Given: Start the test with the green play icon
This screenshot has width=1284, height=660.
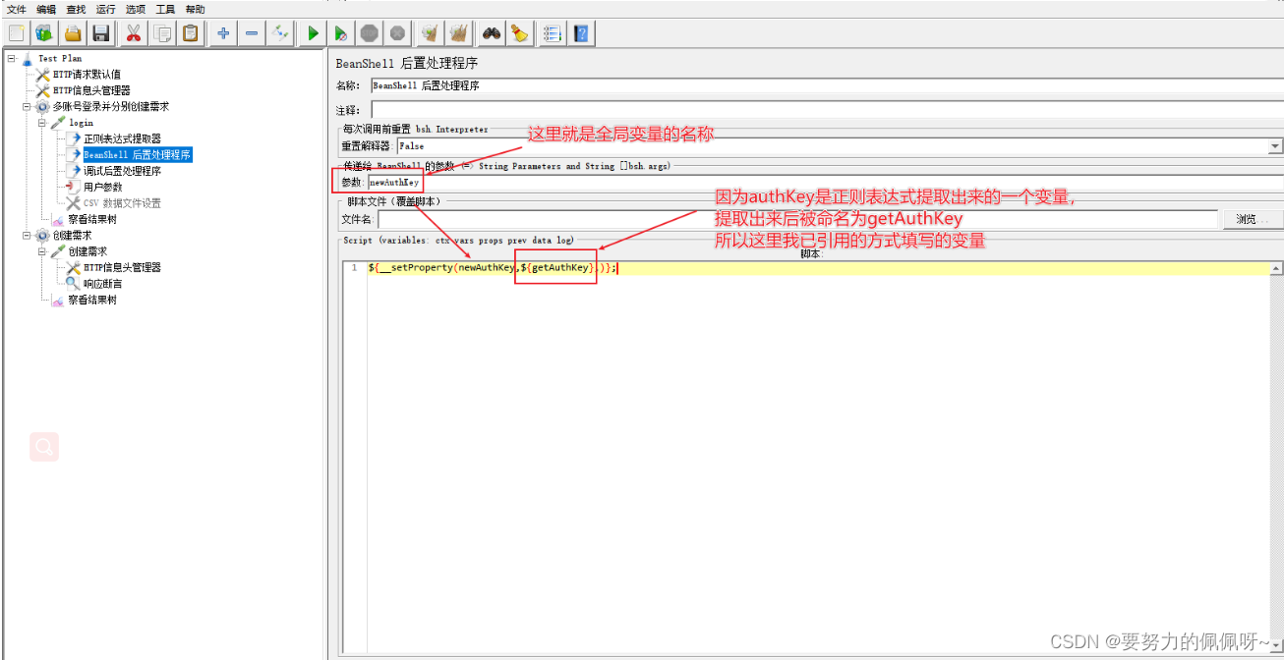Looking at the screenshot, I should click(313, 33).
